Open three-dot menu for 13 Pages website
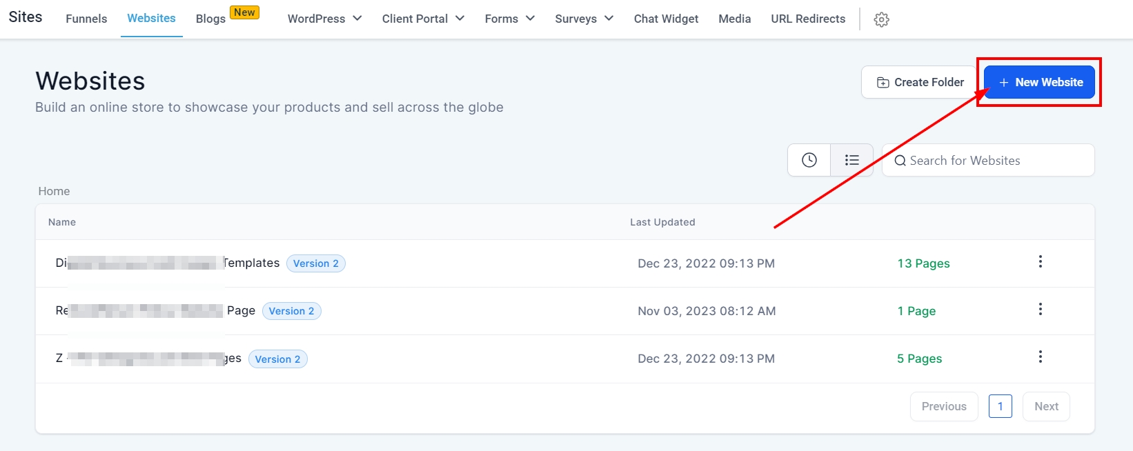The width and height of the screenshot is (1133, 451). 1041,262
